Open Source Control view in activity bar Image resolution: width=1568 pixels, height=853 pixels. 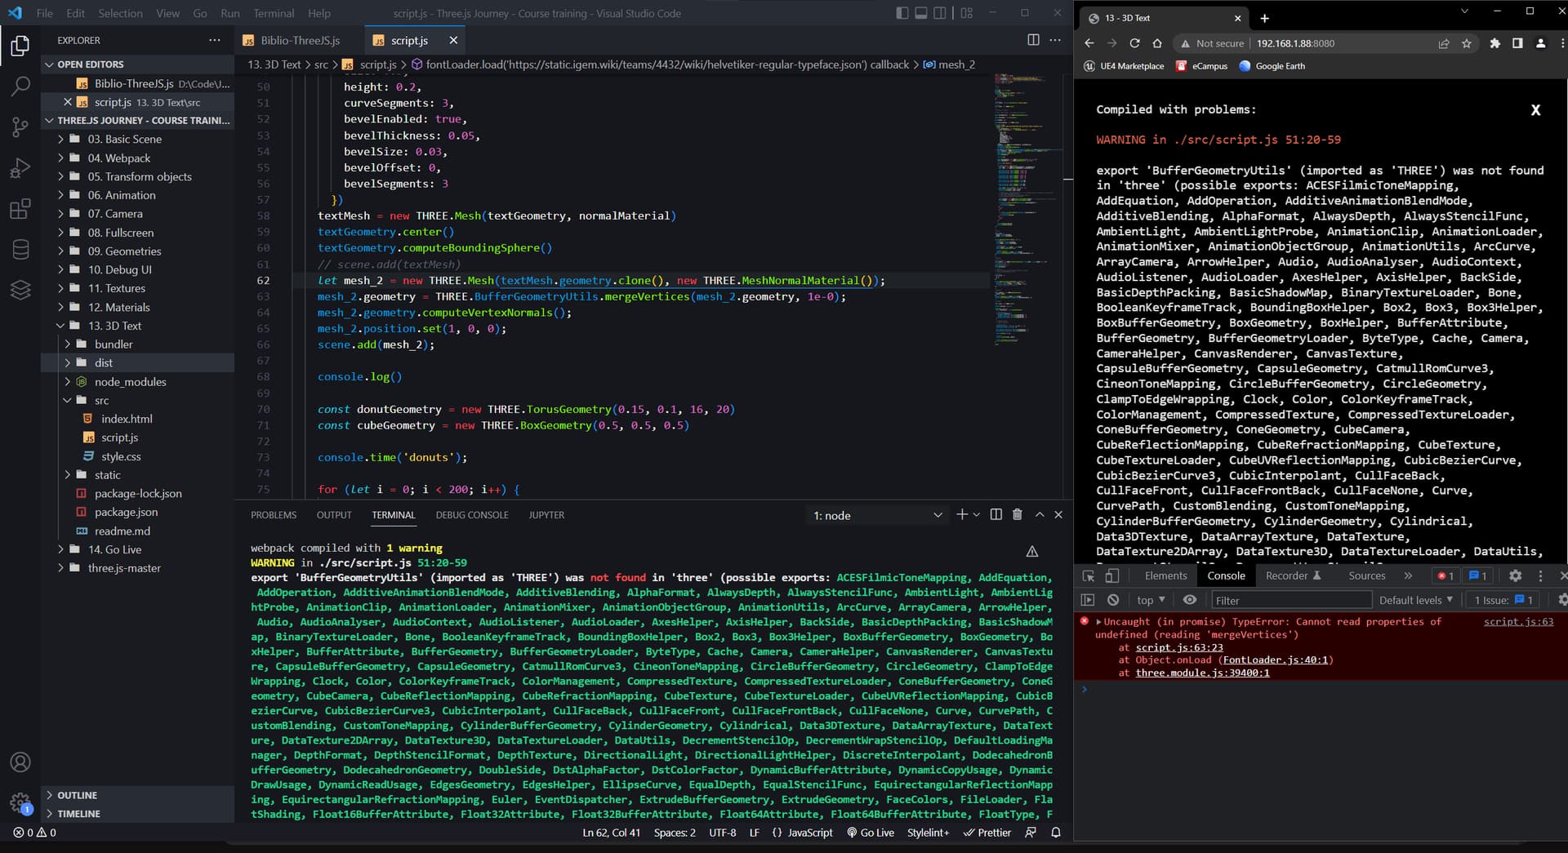[x=20, y=127]
